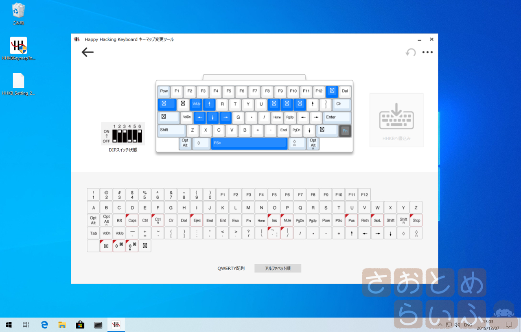Pick the Esc key in the palette
The height and width of the screenshot is (332, 521).
[235, 220]
